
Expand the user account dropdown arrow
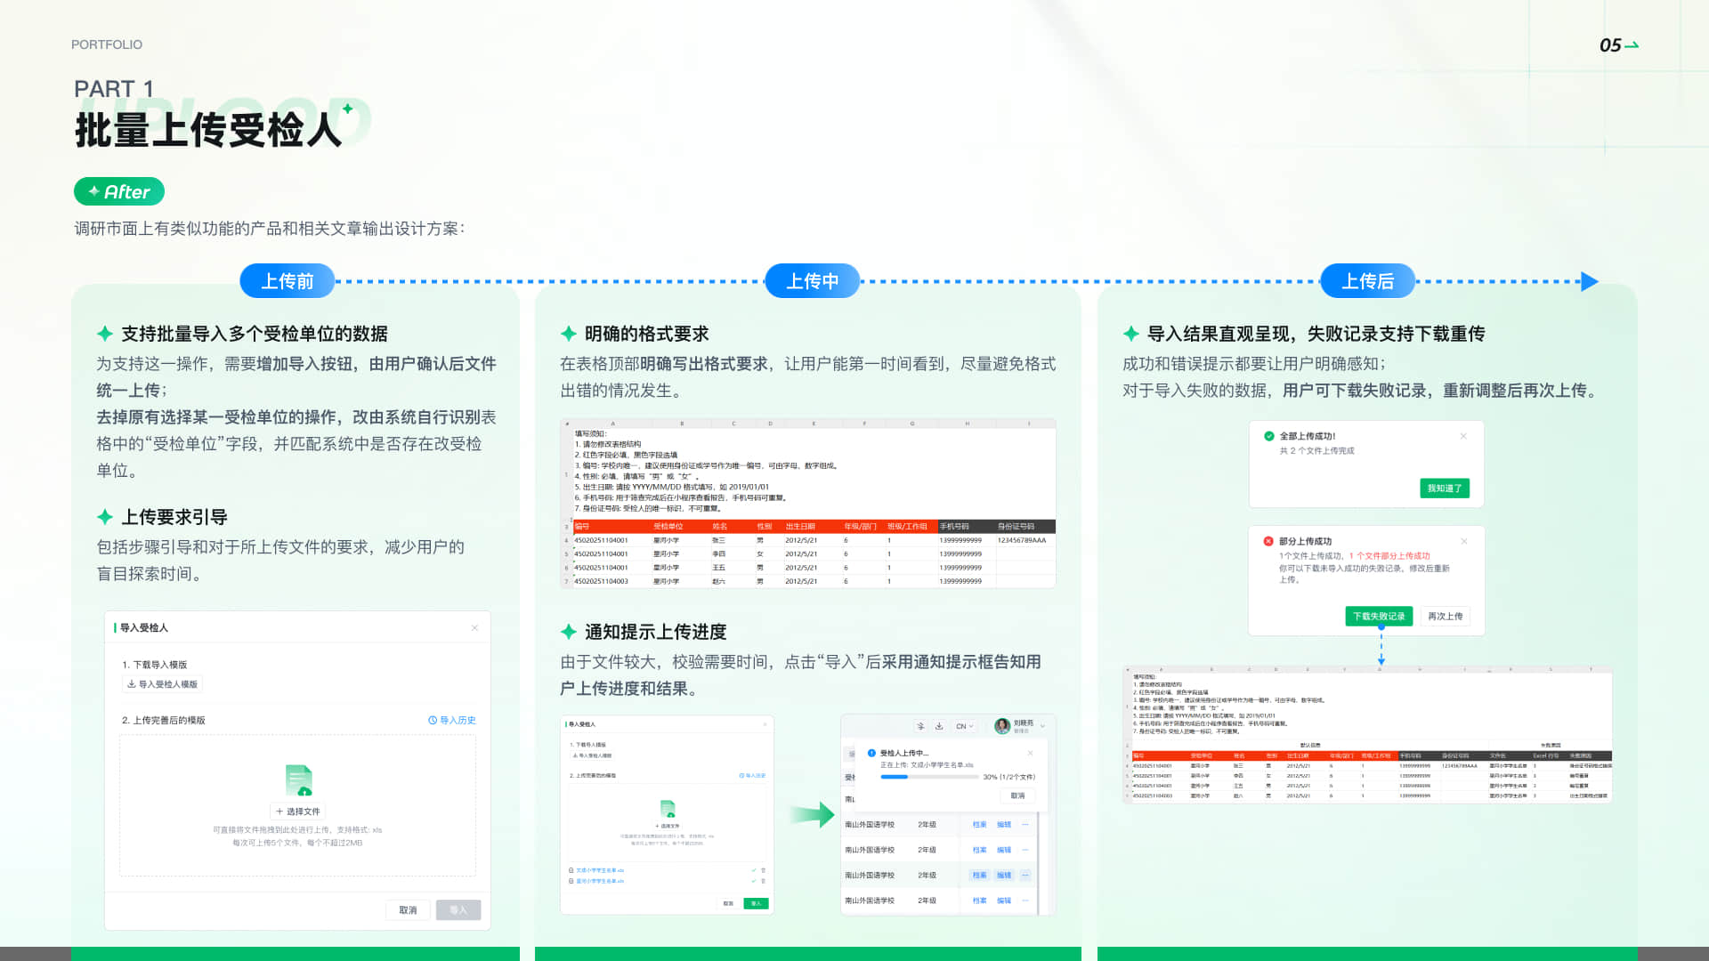pos(1042,726)
